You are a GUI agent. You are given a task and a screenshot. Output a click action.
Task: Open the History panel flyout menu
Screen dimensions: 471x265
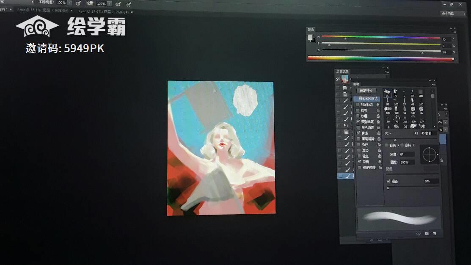point(387,72)
